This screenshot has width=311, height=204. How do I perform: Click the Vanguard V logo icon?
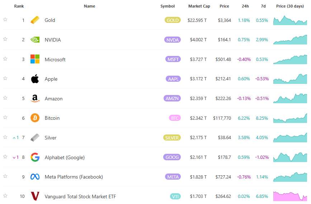tap(35, 196)
